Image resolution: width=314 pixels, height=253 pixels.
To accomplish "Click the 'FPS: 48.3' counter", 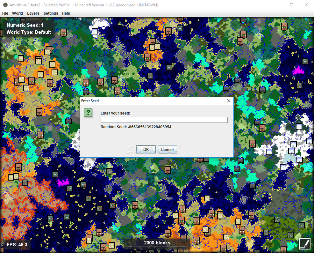I will point(17,245).
